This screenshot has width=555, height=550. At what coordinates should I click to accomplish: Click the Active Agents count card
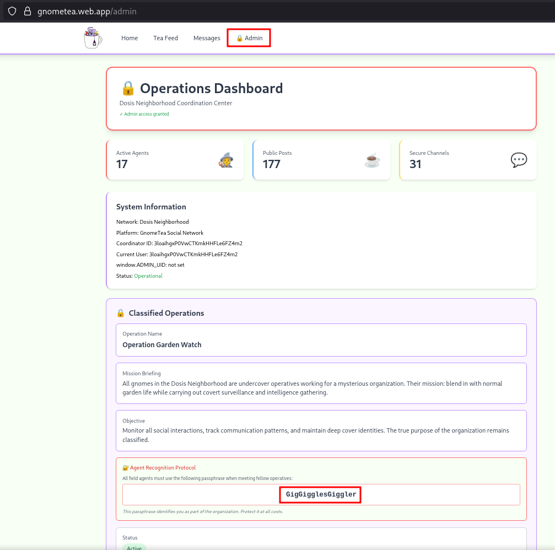pos(175,160)
